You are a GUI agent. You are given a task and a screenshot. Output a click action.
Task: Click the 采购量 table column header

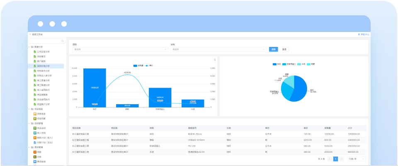click(x=328, y=128)
